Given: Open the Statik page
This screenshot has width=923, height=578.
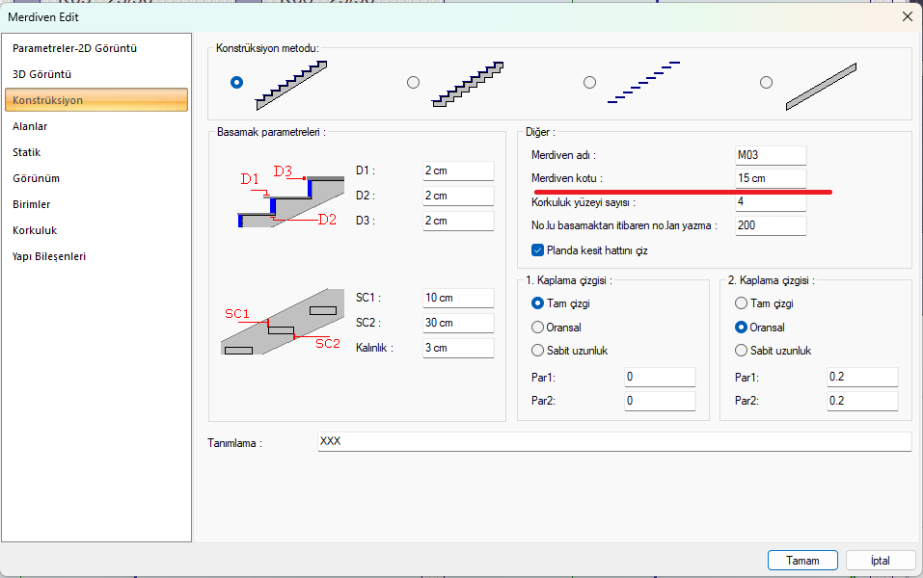Looking at the screenshot, I should pyautogui.click(x=95, y=152).
